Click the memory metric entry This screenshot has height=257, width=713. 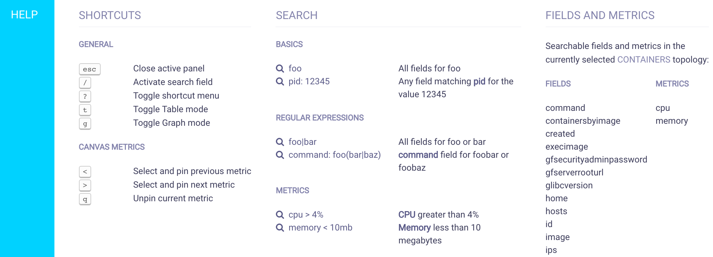(x=671, y=121)
